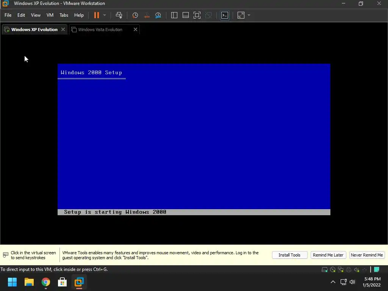Open the Tabs menu
Image resolution: width=388 pixels, height=291 pixels.
tap(64, 15)
